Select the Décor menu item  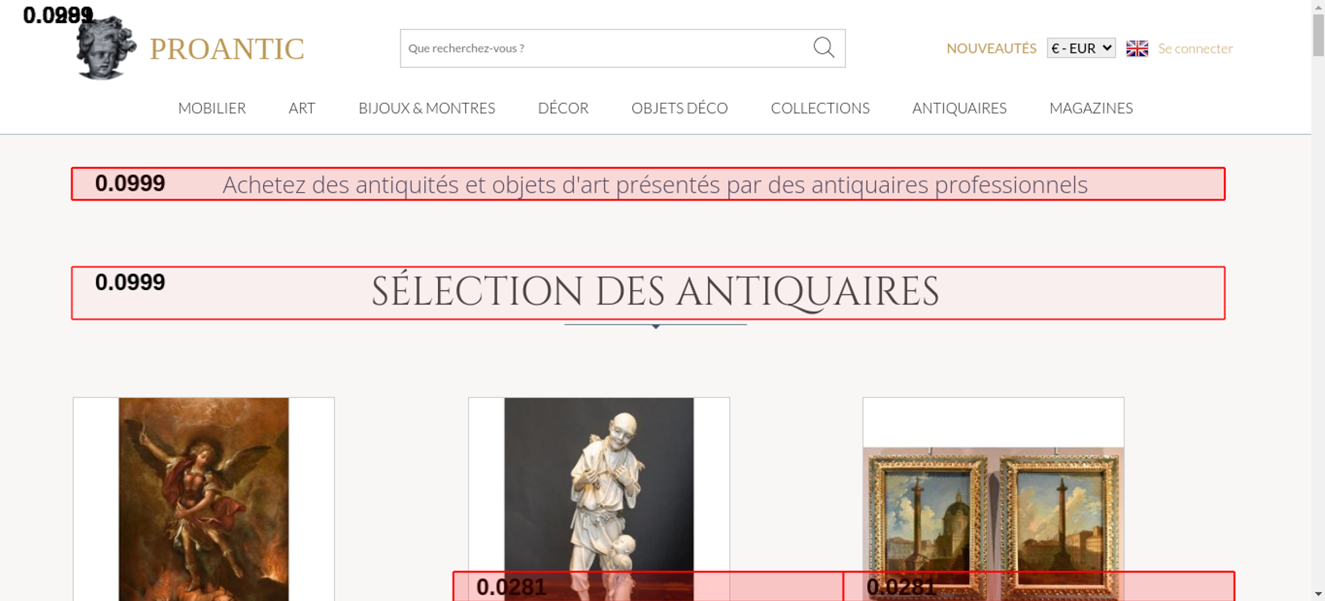point(563,108)
